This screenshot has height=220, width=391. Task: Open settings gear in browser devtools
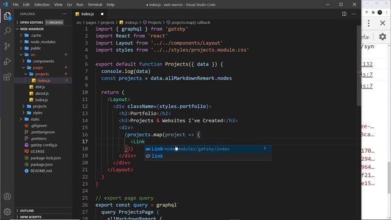click(x=382, y=37)
